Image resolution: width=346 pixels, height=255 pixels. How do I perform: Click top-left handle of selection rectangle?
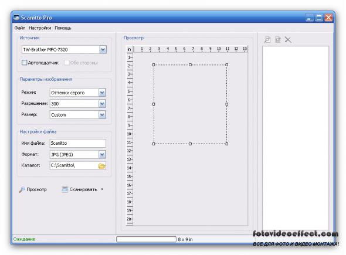[154, 65]
